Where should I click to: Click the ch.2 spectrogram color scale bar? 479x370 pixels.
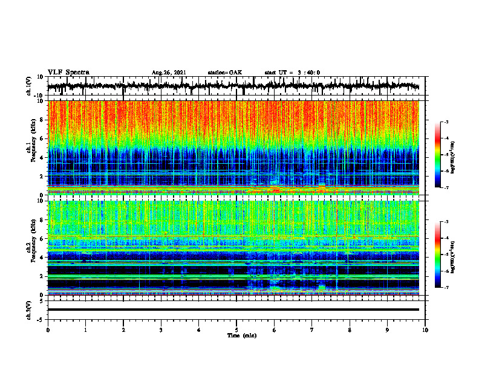(x=438, y=255)
